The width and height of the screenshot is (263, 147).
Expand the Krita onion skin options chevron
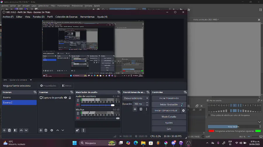click(x=259, y=122)
